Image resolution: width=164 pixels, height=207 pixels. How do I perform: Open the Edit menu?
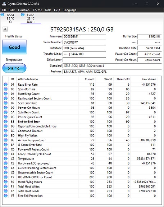[12, 10]
